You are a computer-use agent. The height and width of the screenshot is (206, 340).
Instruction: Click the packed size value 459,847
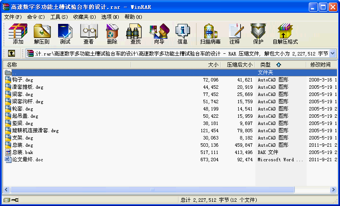243,145
